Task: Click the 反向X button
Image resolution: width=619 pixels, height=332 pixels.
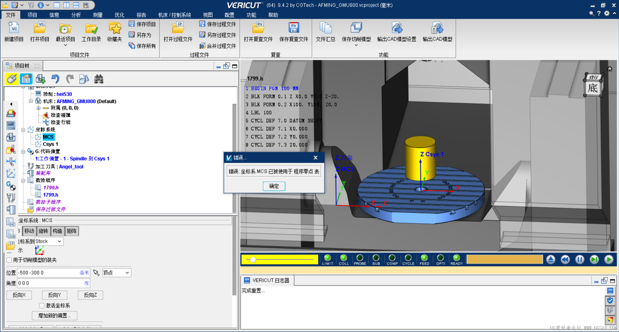Action: (19, 295)
